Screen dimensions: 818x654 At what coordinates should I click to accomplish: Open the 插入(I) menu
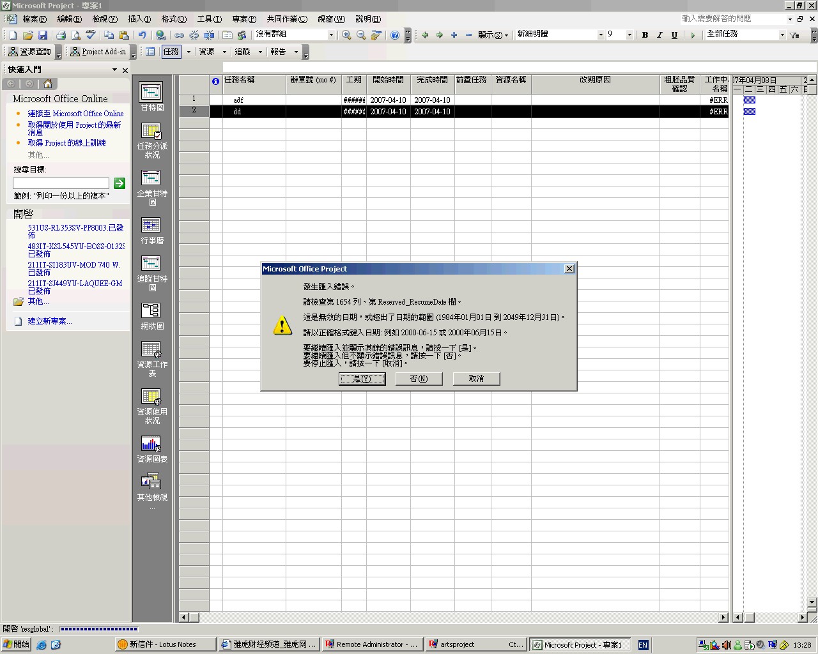coord(139,19)
